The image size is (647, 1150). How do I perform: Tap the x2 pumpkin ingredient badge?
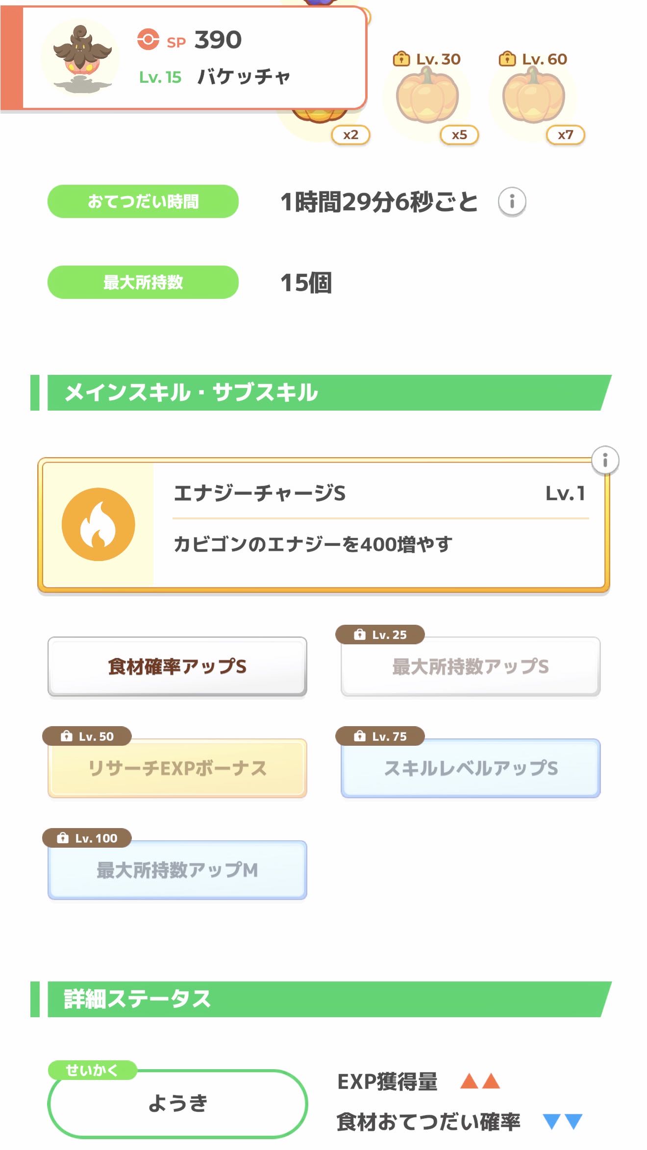[350, 135]
